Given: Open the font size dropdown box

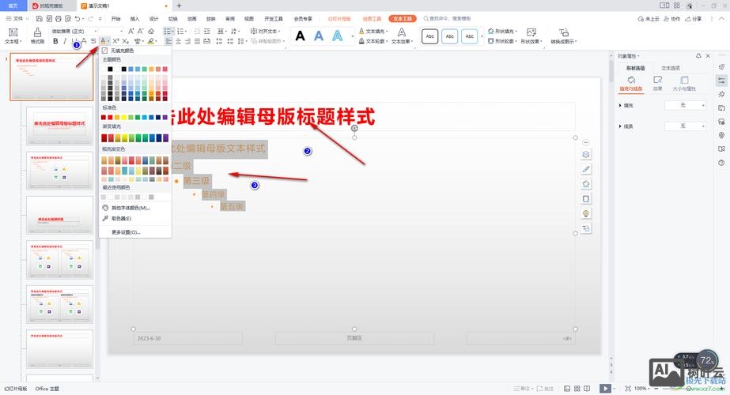Looking at the screenshot, I should tap(112, 31).
